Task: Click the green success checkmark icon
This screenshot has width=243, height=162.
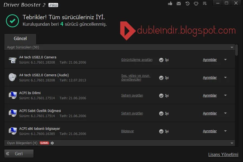Action: point(12,21)
